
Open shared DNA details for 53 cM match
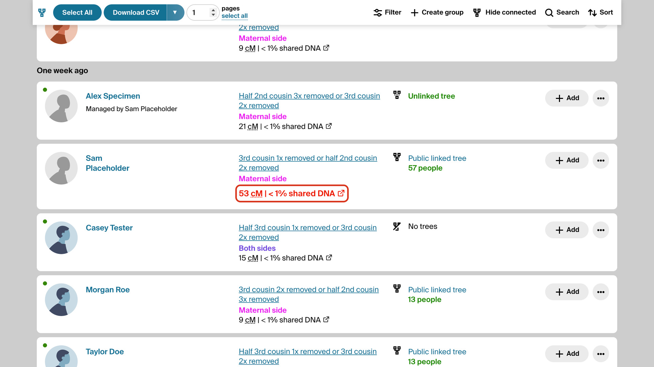pyautogui.click(x=341, y=193)
